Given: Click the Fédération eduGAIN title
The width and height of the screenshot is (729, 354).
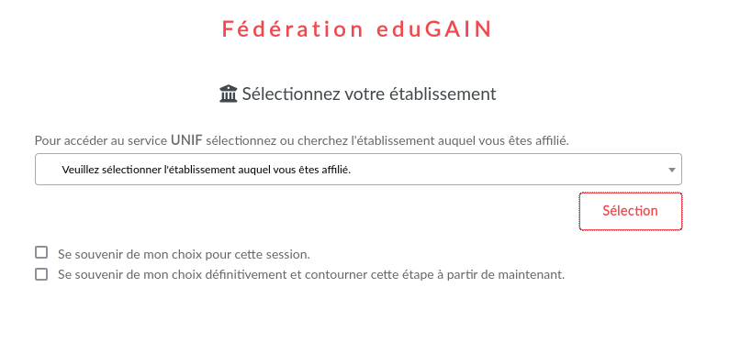Looking at the screenshot, I should (356, 28).
